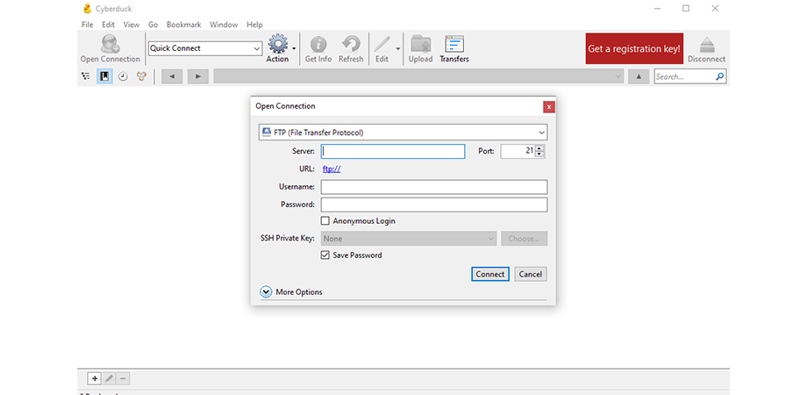807x395 pixels.
Task: Click the Open Connection toolbar icon
Action: point(111,44)
